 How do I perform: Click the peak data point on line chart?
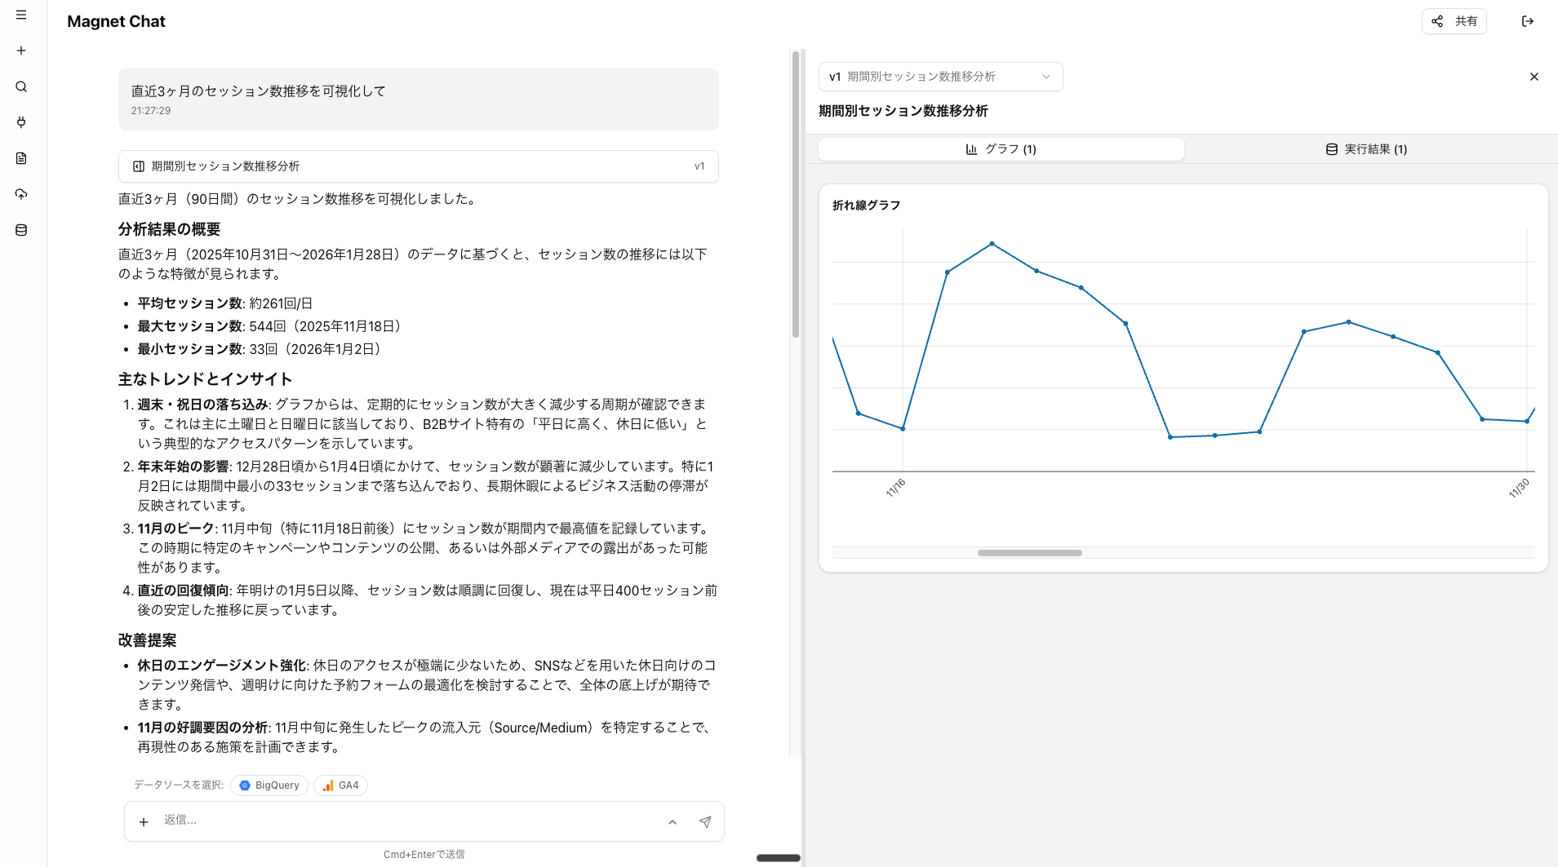tap(992, 244)
